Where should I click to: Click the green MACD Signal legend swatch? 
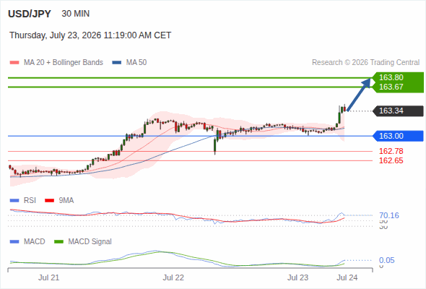pos(58,242)
